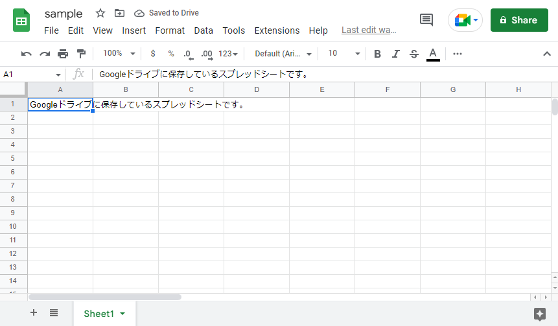Open the text color picker
Image resolution: width=558 pixels, height=326 pixels.
[433, 54]
